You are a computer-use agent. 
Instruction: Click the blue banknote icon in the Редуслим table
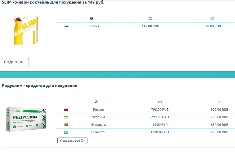point(160,102)
